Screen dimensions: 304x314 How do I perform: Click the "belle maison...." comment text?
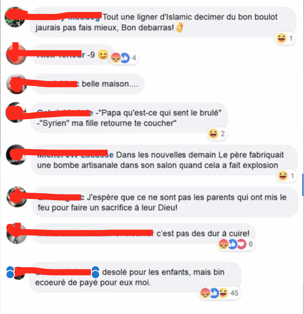pyautogui.click(x=110, y=84)
